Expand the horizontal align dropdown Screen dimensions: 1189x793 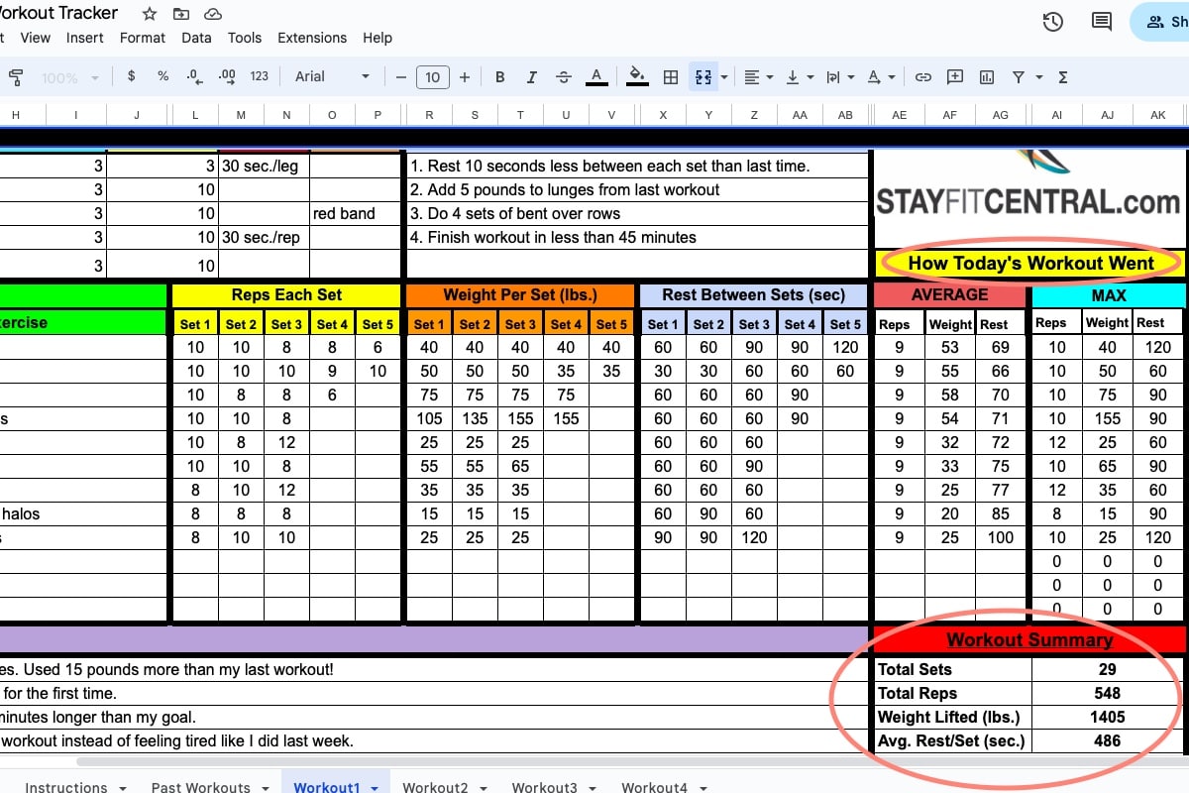click(758, 77)
